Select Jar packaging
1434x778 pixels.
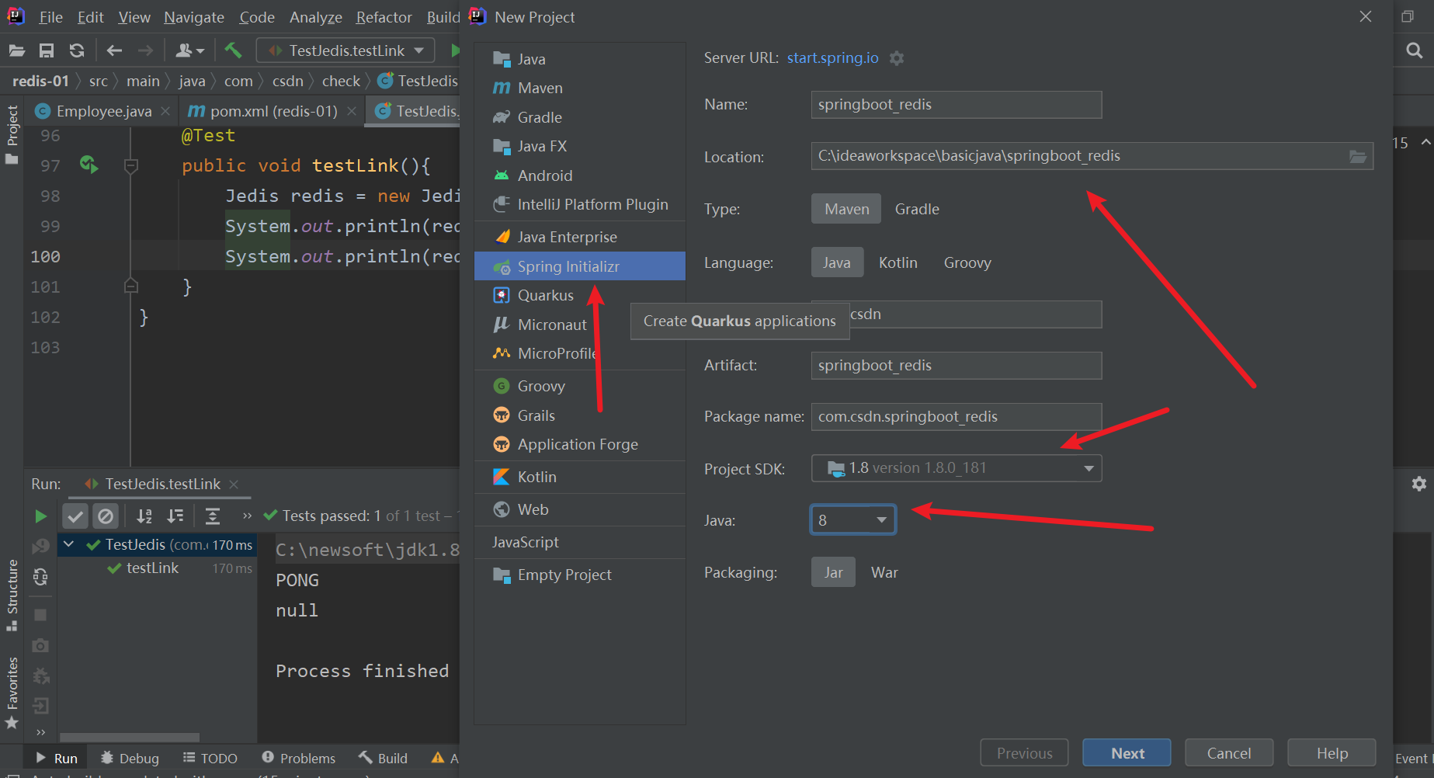[833, 572]
